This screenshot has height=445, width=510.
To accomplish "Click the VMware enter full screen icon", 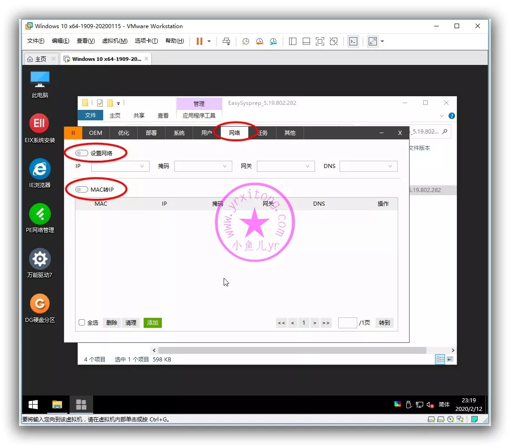I will pyautogui.click(x=320, y=41).
